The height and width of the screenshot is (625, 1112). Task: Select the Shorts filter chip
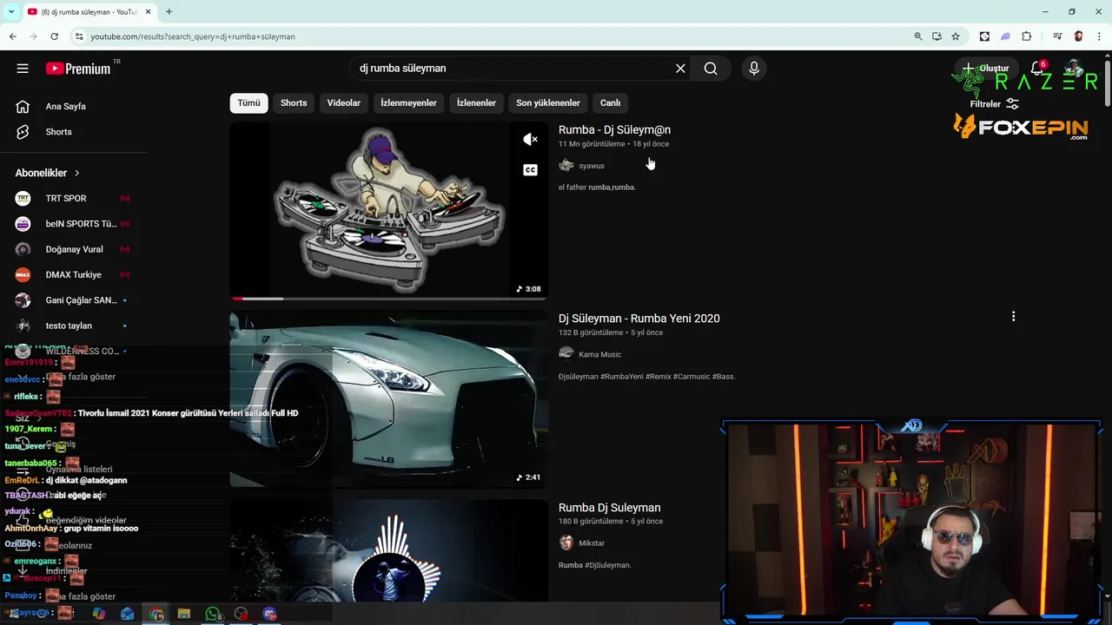click(294, 102)
